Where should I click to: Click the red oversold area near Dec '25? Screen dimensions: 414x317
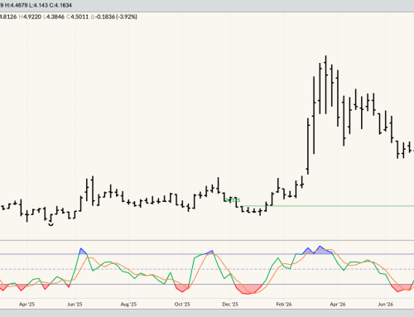(x=248, y=289)
